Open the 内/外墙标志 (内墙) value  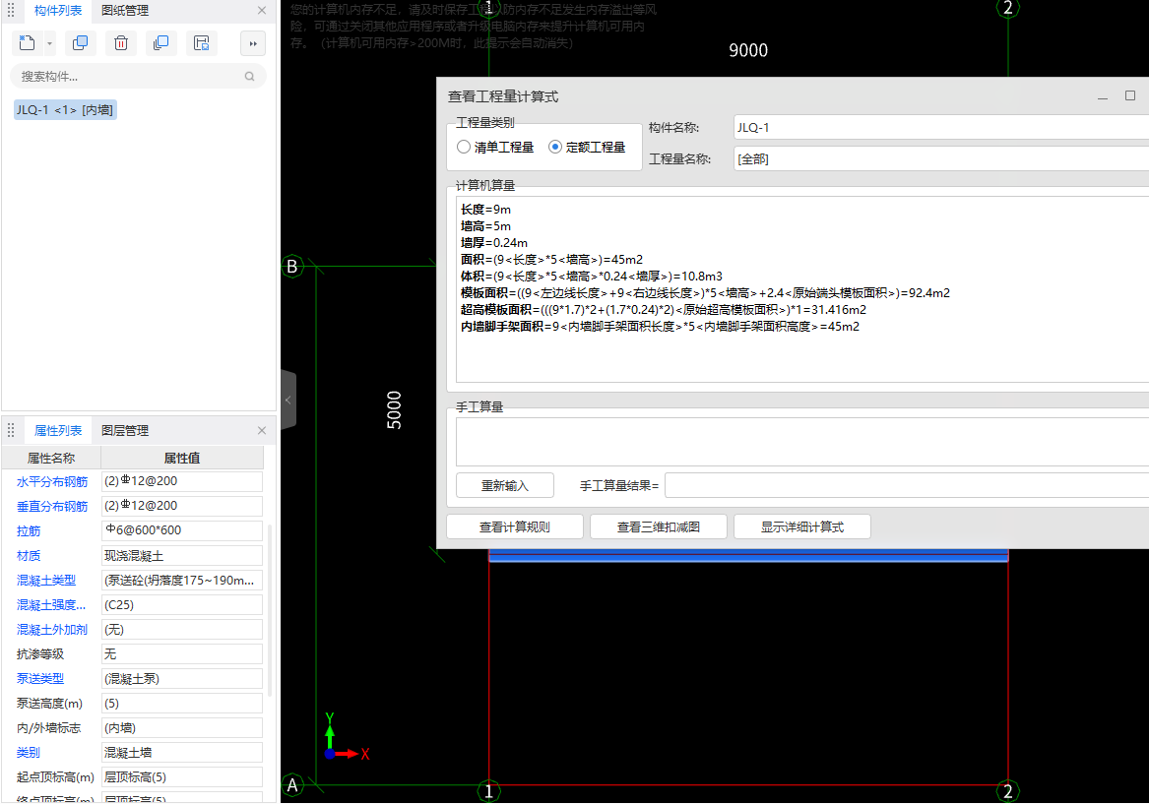(182, 728)
